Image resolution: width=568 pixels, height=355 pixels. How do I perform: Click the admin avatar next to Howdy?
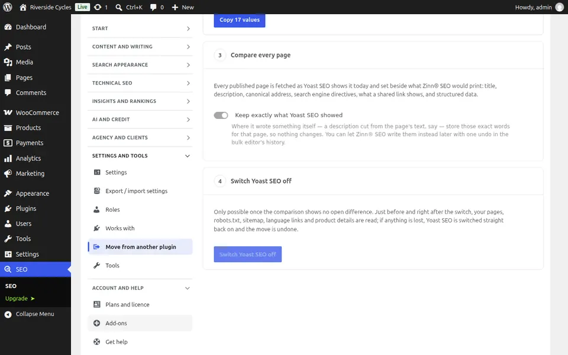[x=559, y=7]
